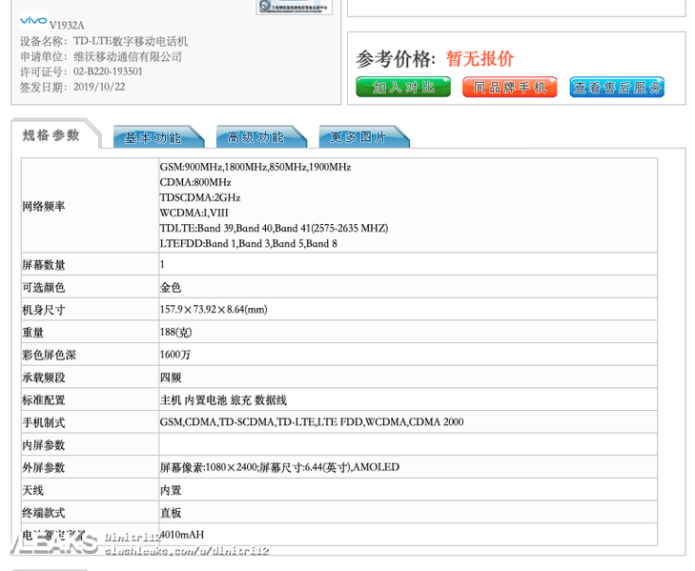The height and width of the screenshot is (571, 695).
Task: Select the 规格参数 tab
Action: (x=51, y=134)
